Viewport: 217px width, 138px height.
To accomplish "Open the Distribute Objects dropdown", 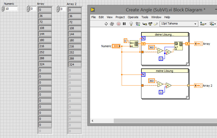I will [213, 24].
